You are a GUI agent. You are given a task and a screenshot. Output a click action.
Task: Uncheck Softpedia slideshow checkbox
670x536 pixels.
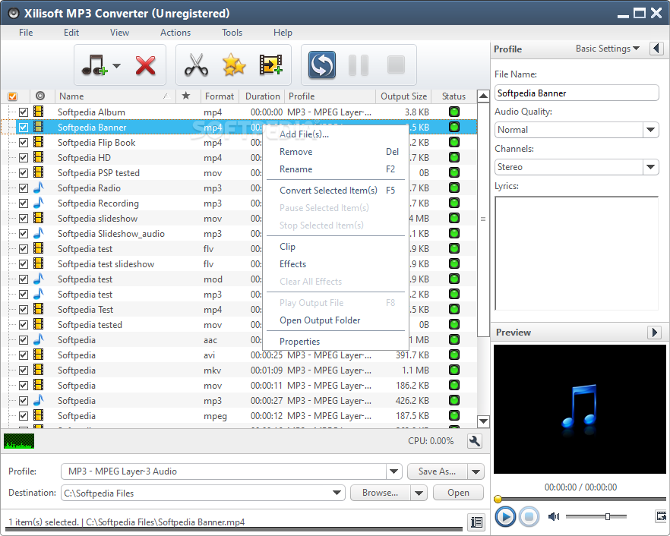(24, 218)
